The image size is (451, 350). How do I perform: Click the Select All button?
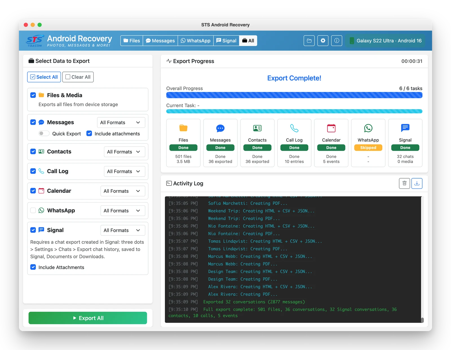pyautogui.click(x=44, y=77)
